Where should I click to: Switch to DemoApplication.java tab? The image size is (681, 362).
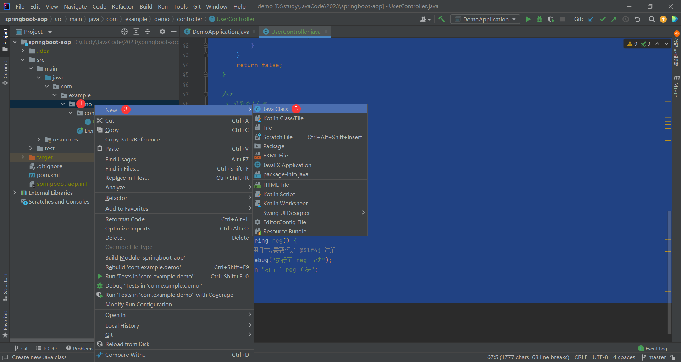[x=221, y=32]
